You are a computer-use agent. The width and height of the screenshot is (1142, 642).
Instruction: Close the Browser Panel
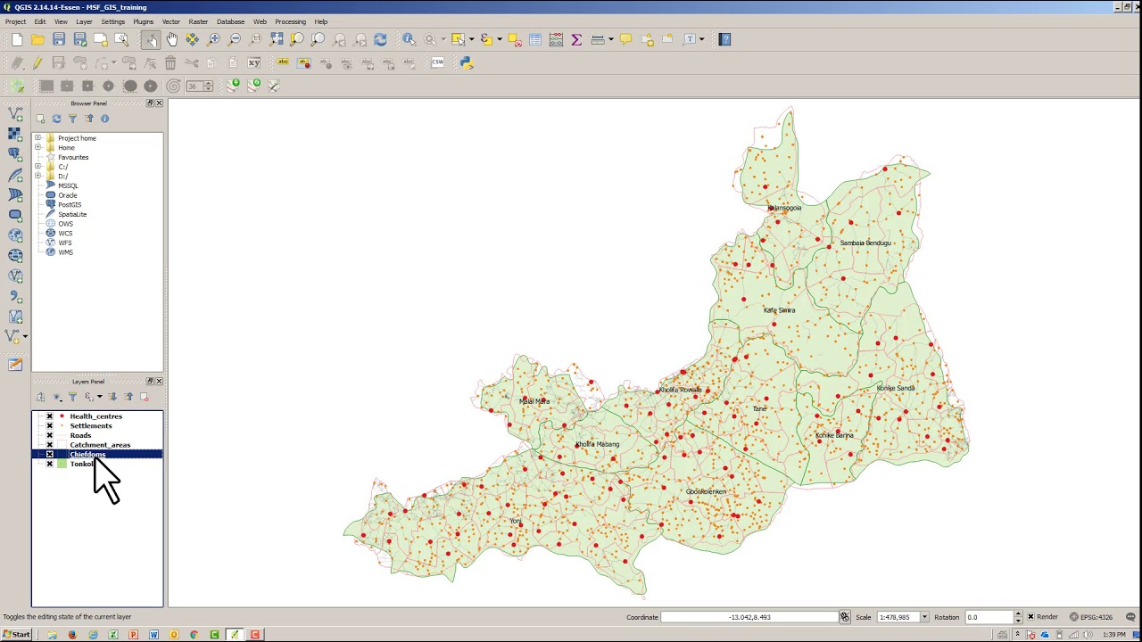159,103
